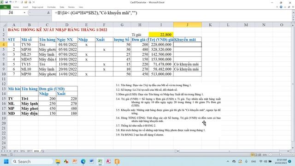Click the 'Tỉ giá:' label cell
This screenshot has height=166, width=295.
click(140, 35)
